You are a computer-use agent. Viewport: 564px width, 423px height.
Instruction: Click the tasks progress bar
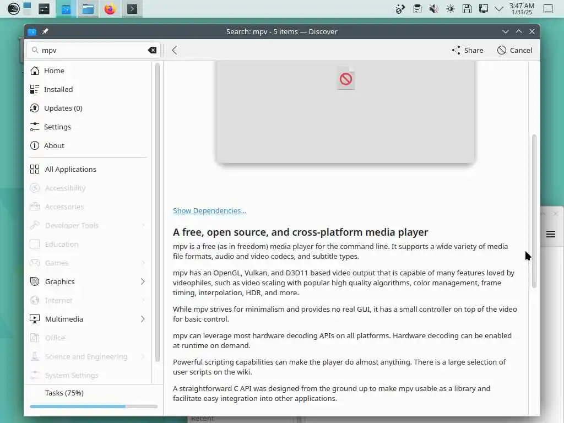coord(94,406)
